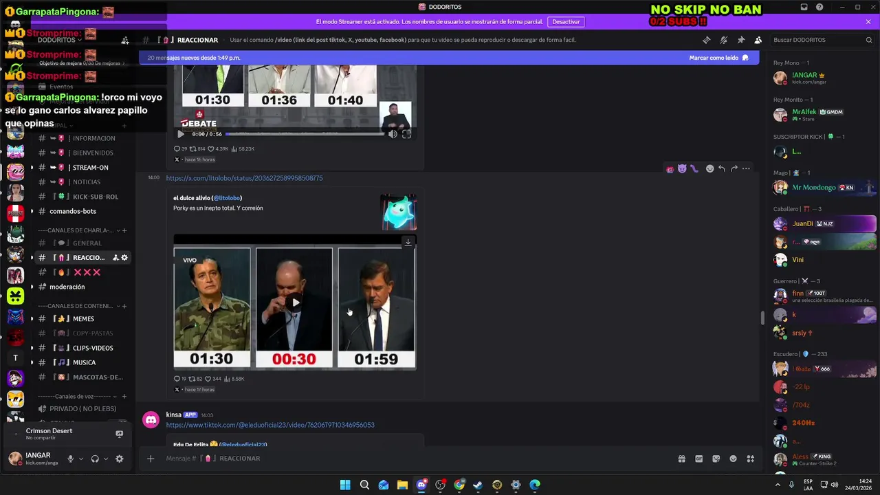Play the Porky es un inepto video

tap(295, 302)
